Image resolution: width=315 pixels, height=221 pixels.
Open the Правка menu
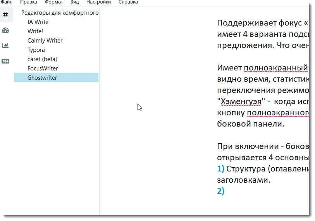(x=29, y=2)
